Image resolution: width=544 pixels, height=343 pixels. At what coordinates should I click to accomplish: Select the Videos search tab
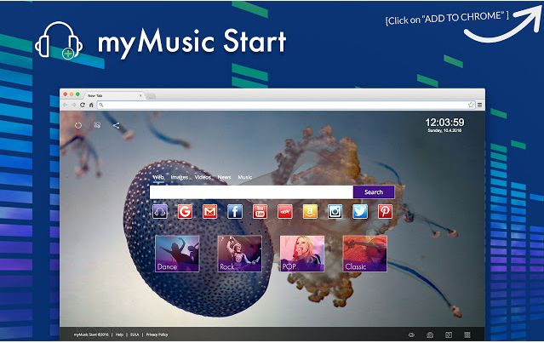[x=203, y=177]
